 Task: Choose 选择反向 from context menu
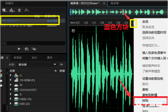(148, 38)
